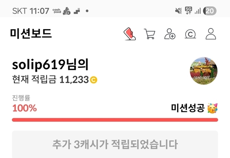Tap the cash feed status bar icon
This screenshot has width=230, height=158.
pos(57,11)
